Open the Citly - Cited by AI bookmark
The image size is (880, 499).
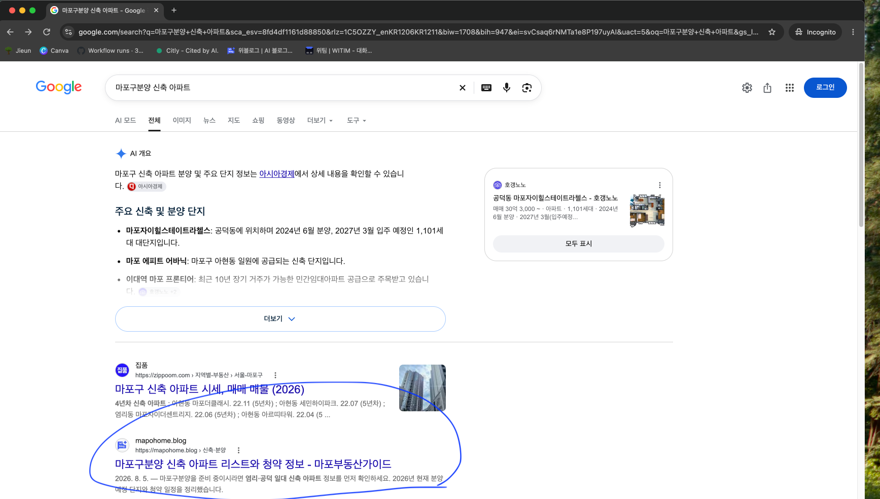click(187, 51)
